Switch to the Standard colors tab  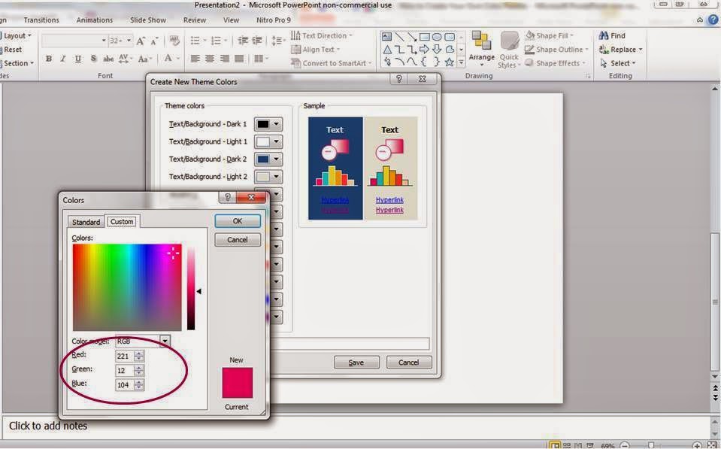click(x=86, y=222)
